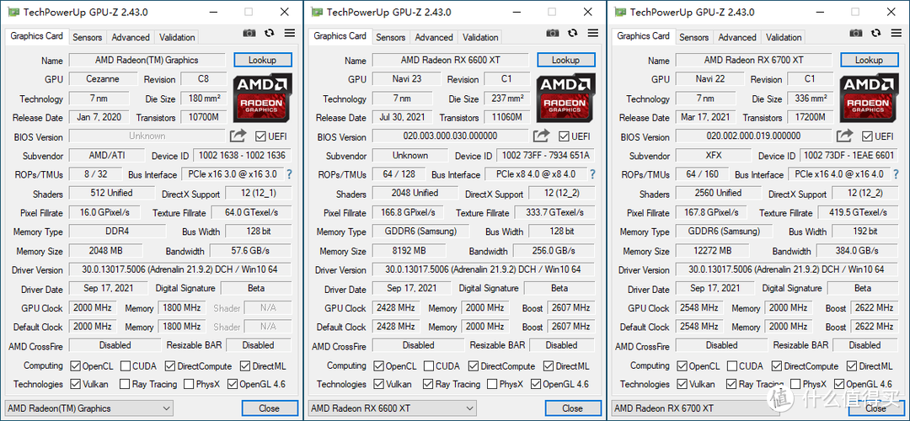Click screenshot camera icon in Radeon(TM) Graphics window
Screen dimensions: 910x421
coord(249,33)
